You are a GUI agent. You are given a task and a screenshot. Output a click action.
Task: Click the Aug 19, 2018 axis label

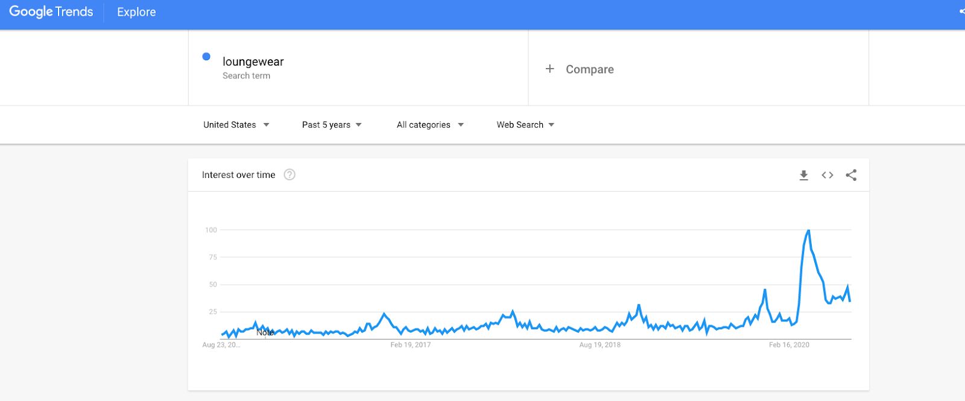coord(600,345)
